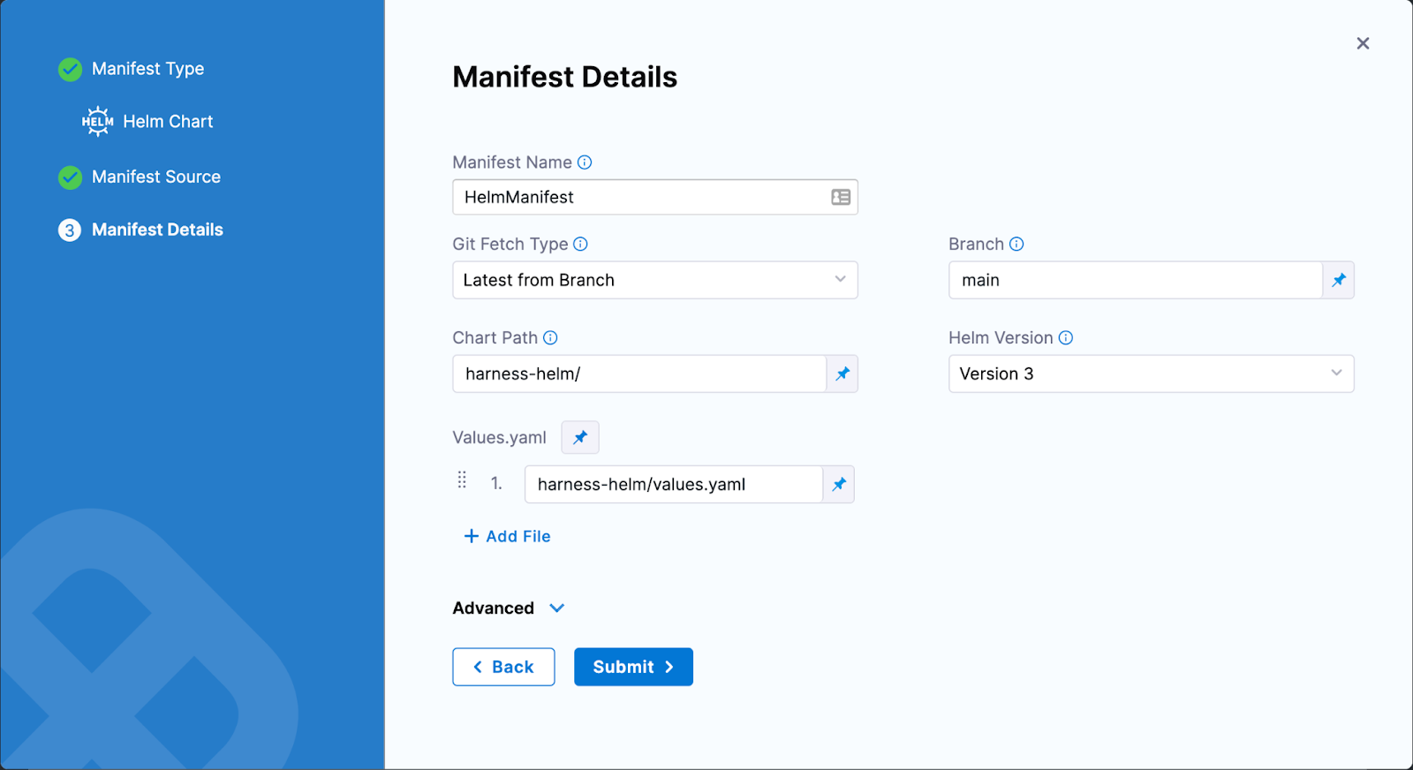1413x770 pixels.
Task: Click the step 3 circle icon
Action: pos(70,230)
